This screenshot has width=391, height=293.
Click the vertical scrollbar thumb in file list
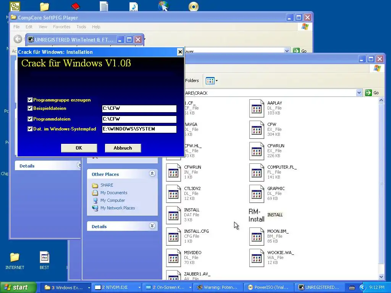coord(381,184)
